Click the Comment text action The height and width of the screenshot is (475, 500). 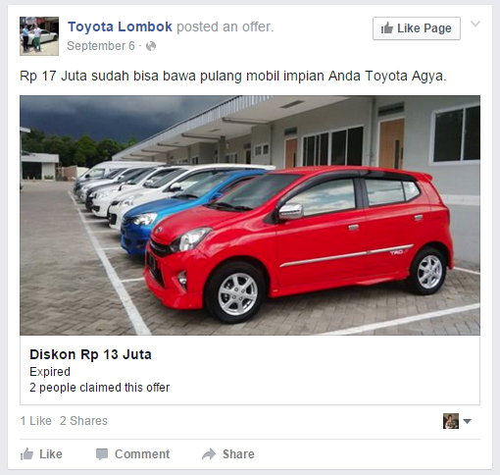point(142,454)
